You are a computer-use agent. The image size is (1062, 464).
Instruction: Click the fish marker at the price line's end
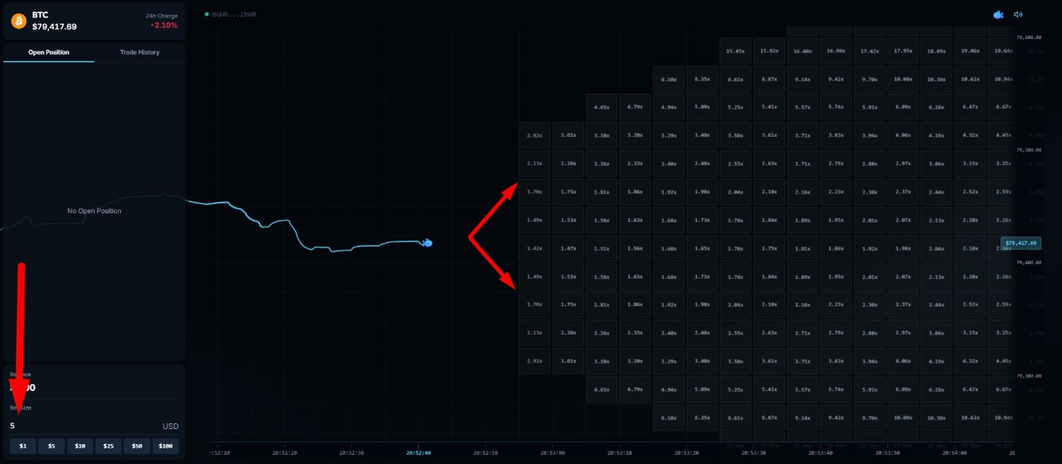coord(426,242)
